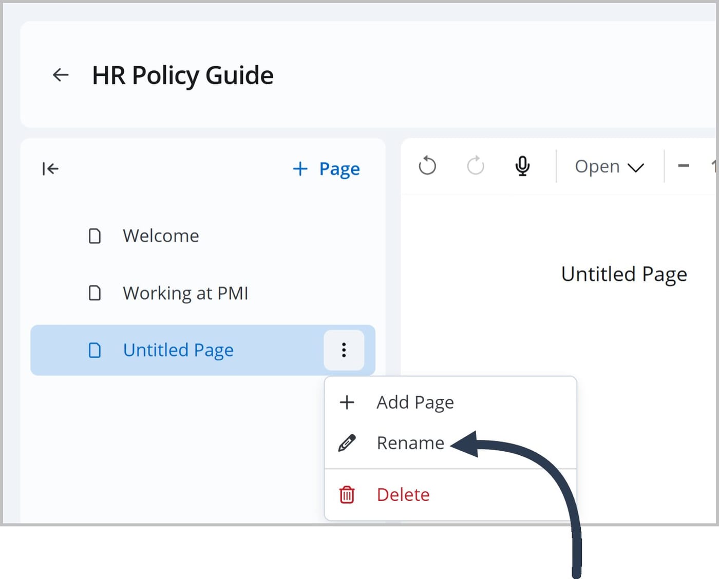Click the Untitled Page heading in editor

tap(624, 274)
